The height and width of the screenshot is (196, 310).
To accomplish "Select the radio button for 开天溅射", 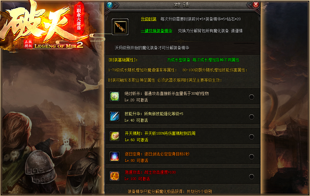I will 252,137.
